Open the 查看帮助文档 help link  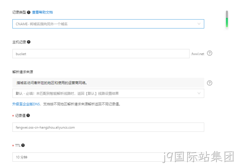tap(42, 12)
